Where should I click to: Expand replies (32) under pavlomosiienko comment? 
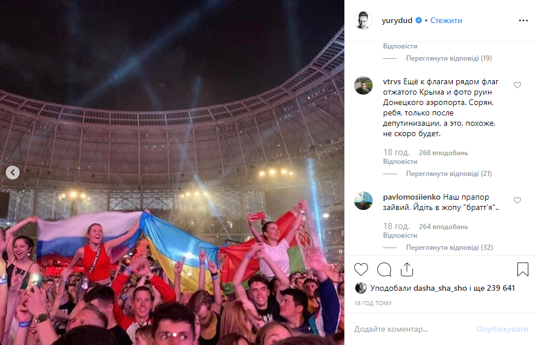(x=449, y=247)
